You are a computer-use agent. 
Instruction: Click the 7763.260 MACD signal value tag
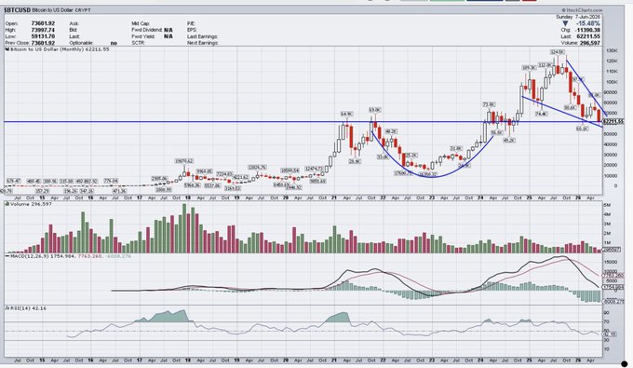pos(613,276)
